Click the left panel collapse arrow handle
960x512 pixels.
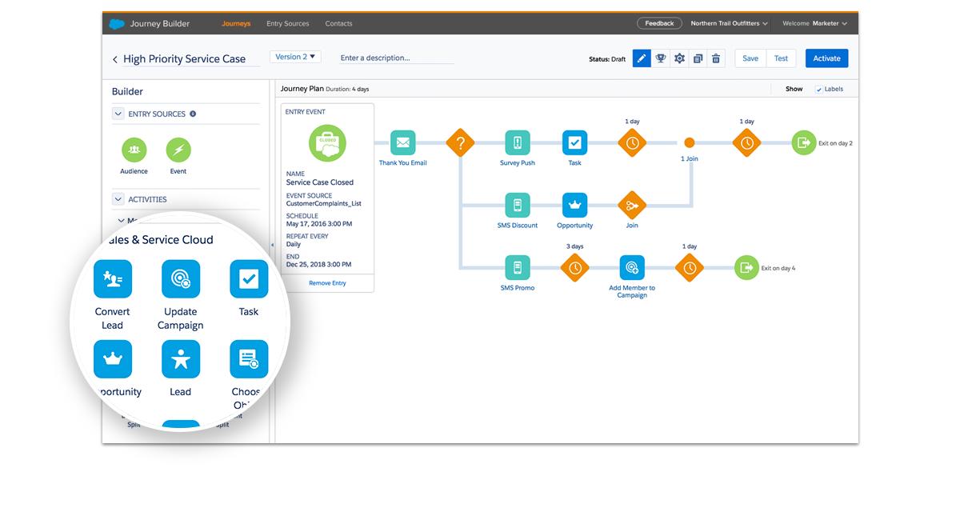271,246
